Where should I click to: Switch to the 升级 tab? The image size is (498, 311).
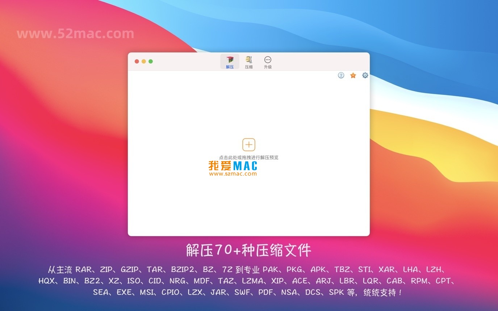pyautogui.click(x=268, y=62)
